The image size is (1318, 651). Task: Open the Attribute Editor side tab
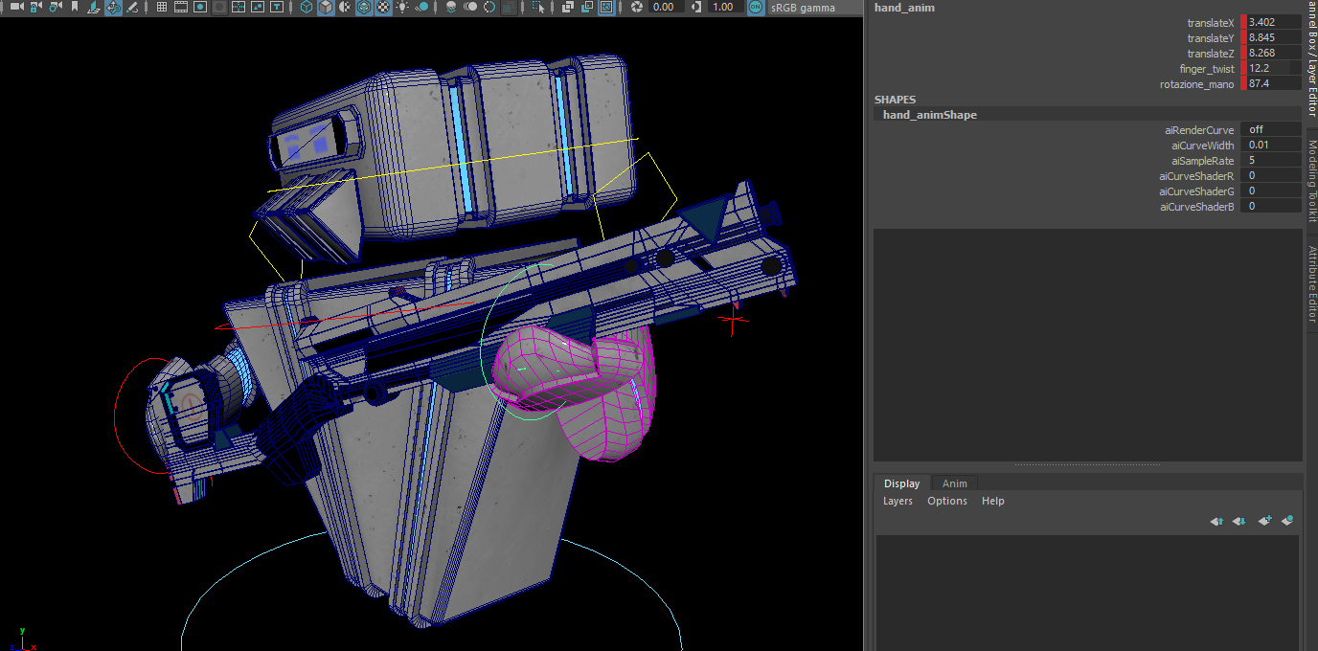tap(1311, 284)
